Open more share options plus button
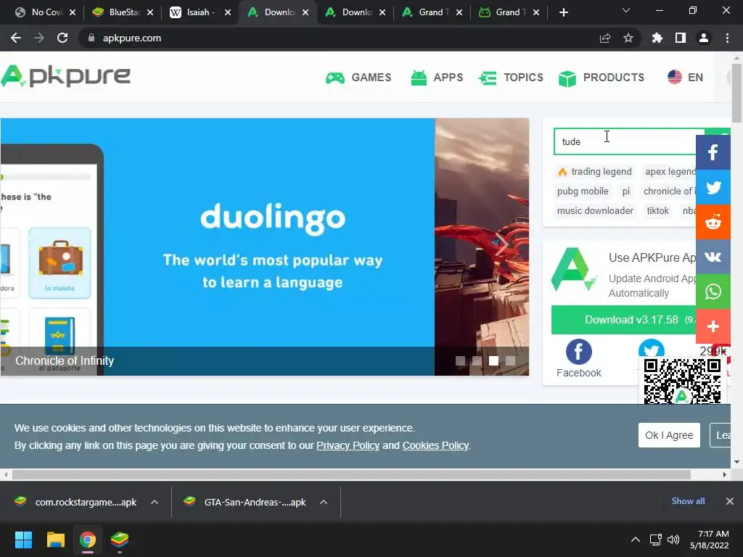 713,326
